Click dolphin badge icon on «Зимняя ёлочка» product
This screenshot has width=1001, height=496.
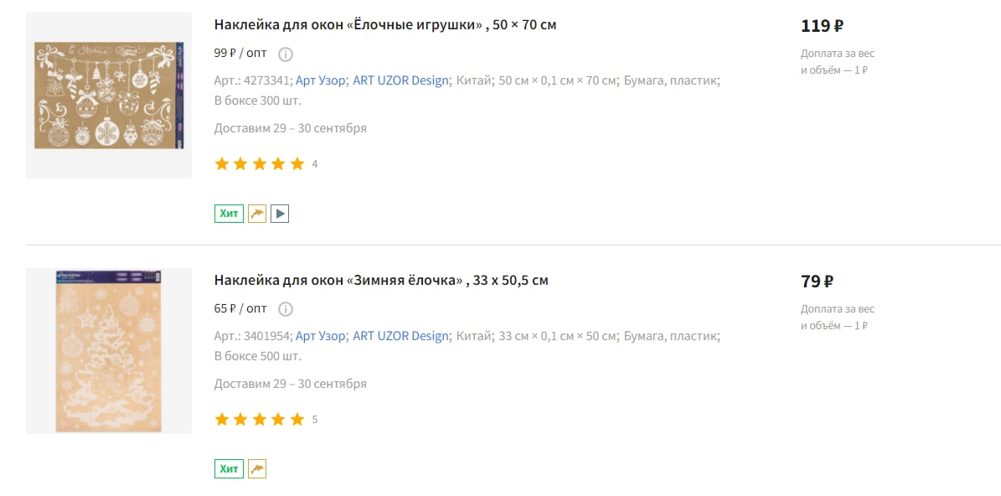(x=257, y=469)
